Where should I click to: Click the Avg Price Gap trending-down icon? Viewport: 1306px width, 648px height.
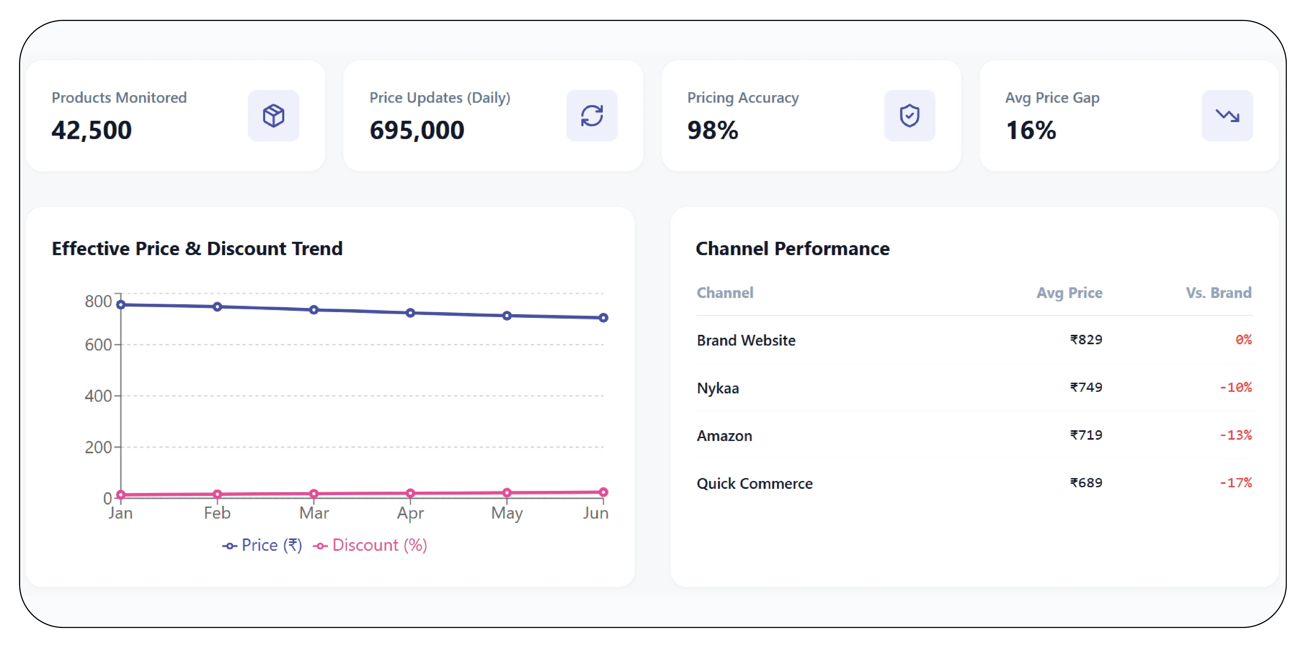pyautogui.click(x=1228, y=116)
